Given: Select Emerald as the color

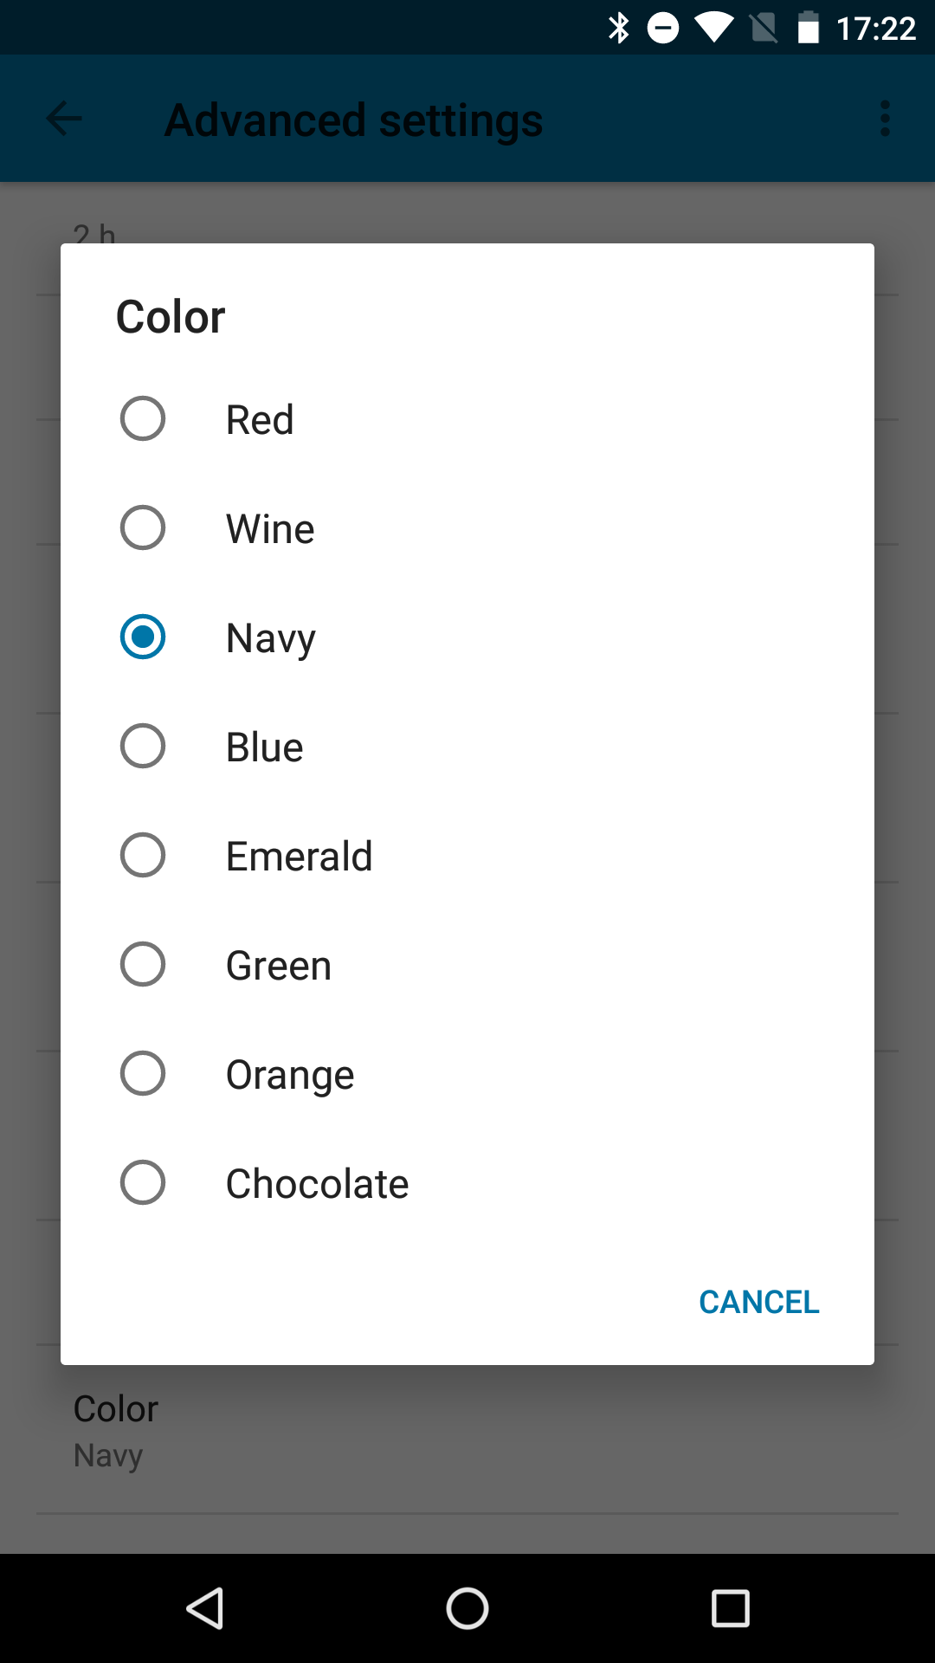Looking at the screenshot, I should (x=143, y=856).
